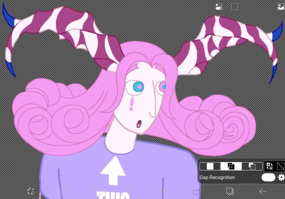Tap the undo arrow icon

tap(163, 192)
